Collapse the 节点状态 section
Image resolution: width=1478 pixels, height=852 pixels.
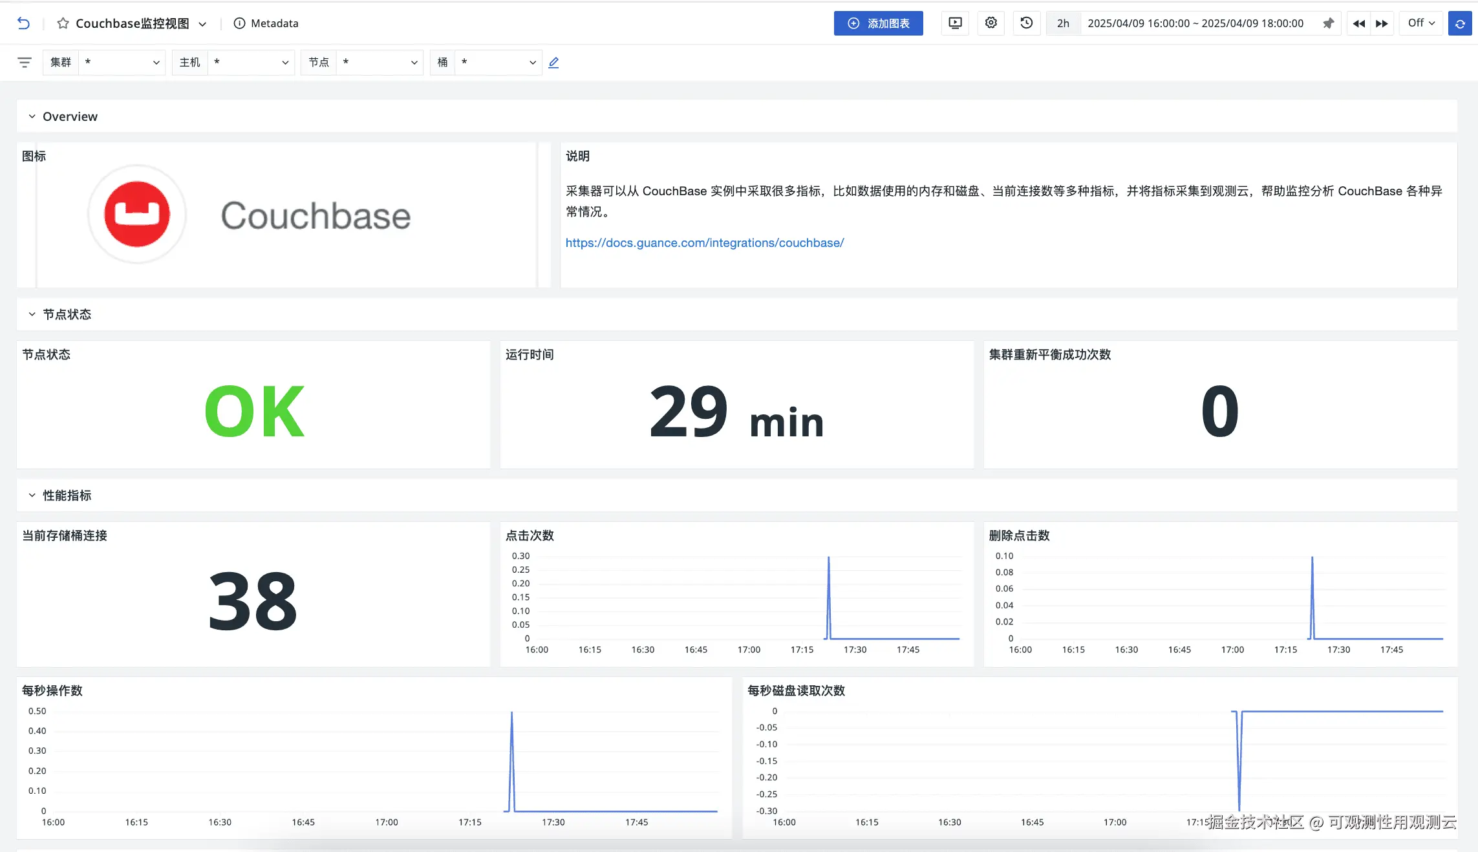pos(32,314)
